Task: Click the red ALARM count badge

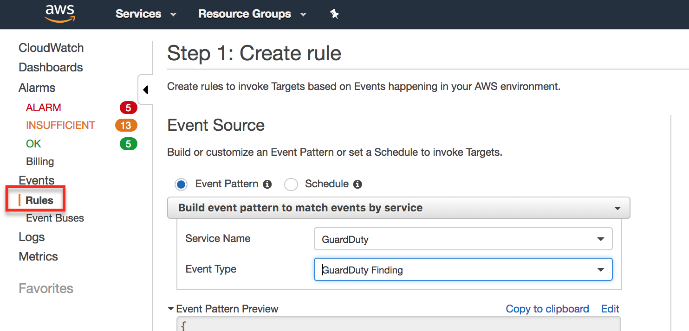Action: [x=128, y=108]
